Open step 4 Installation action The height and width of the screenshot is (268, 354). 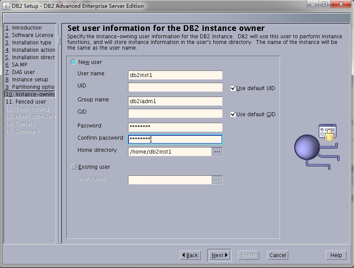click(30, 50)
